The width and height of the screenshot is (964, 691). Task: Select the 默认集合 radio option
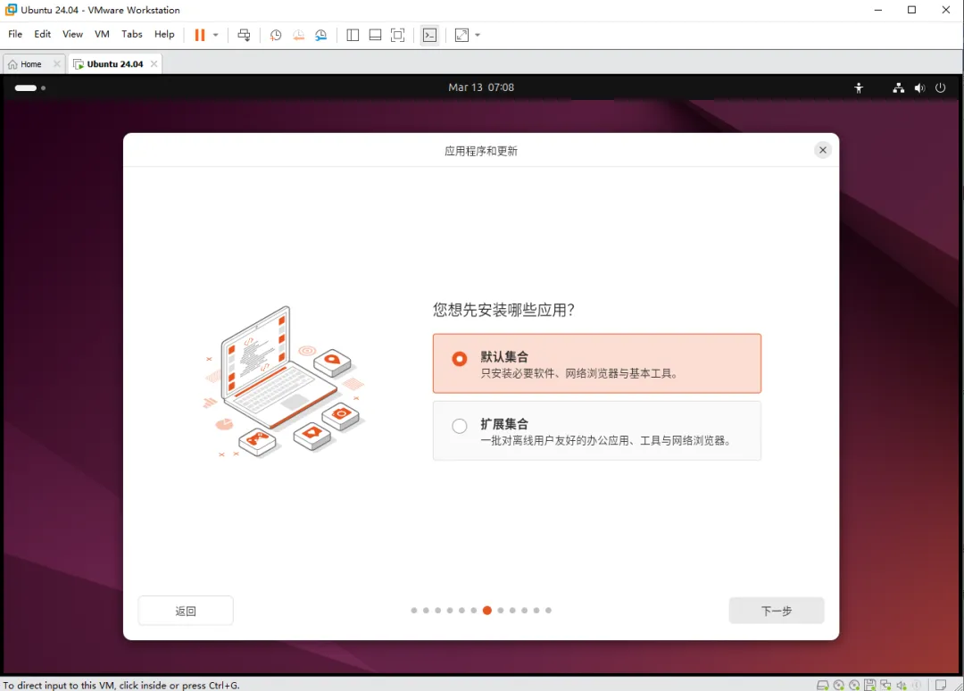(460, 358)
